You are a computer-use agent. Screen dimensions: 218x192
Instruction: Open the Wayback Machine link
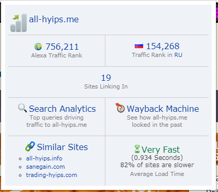163,109
